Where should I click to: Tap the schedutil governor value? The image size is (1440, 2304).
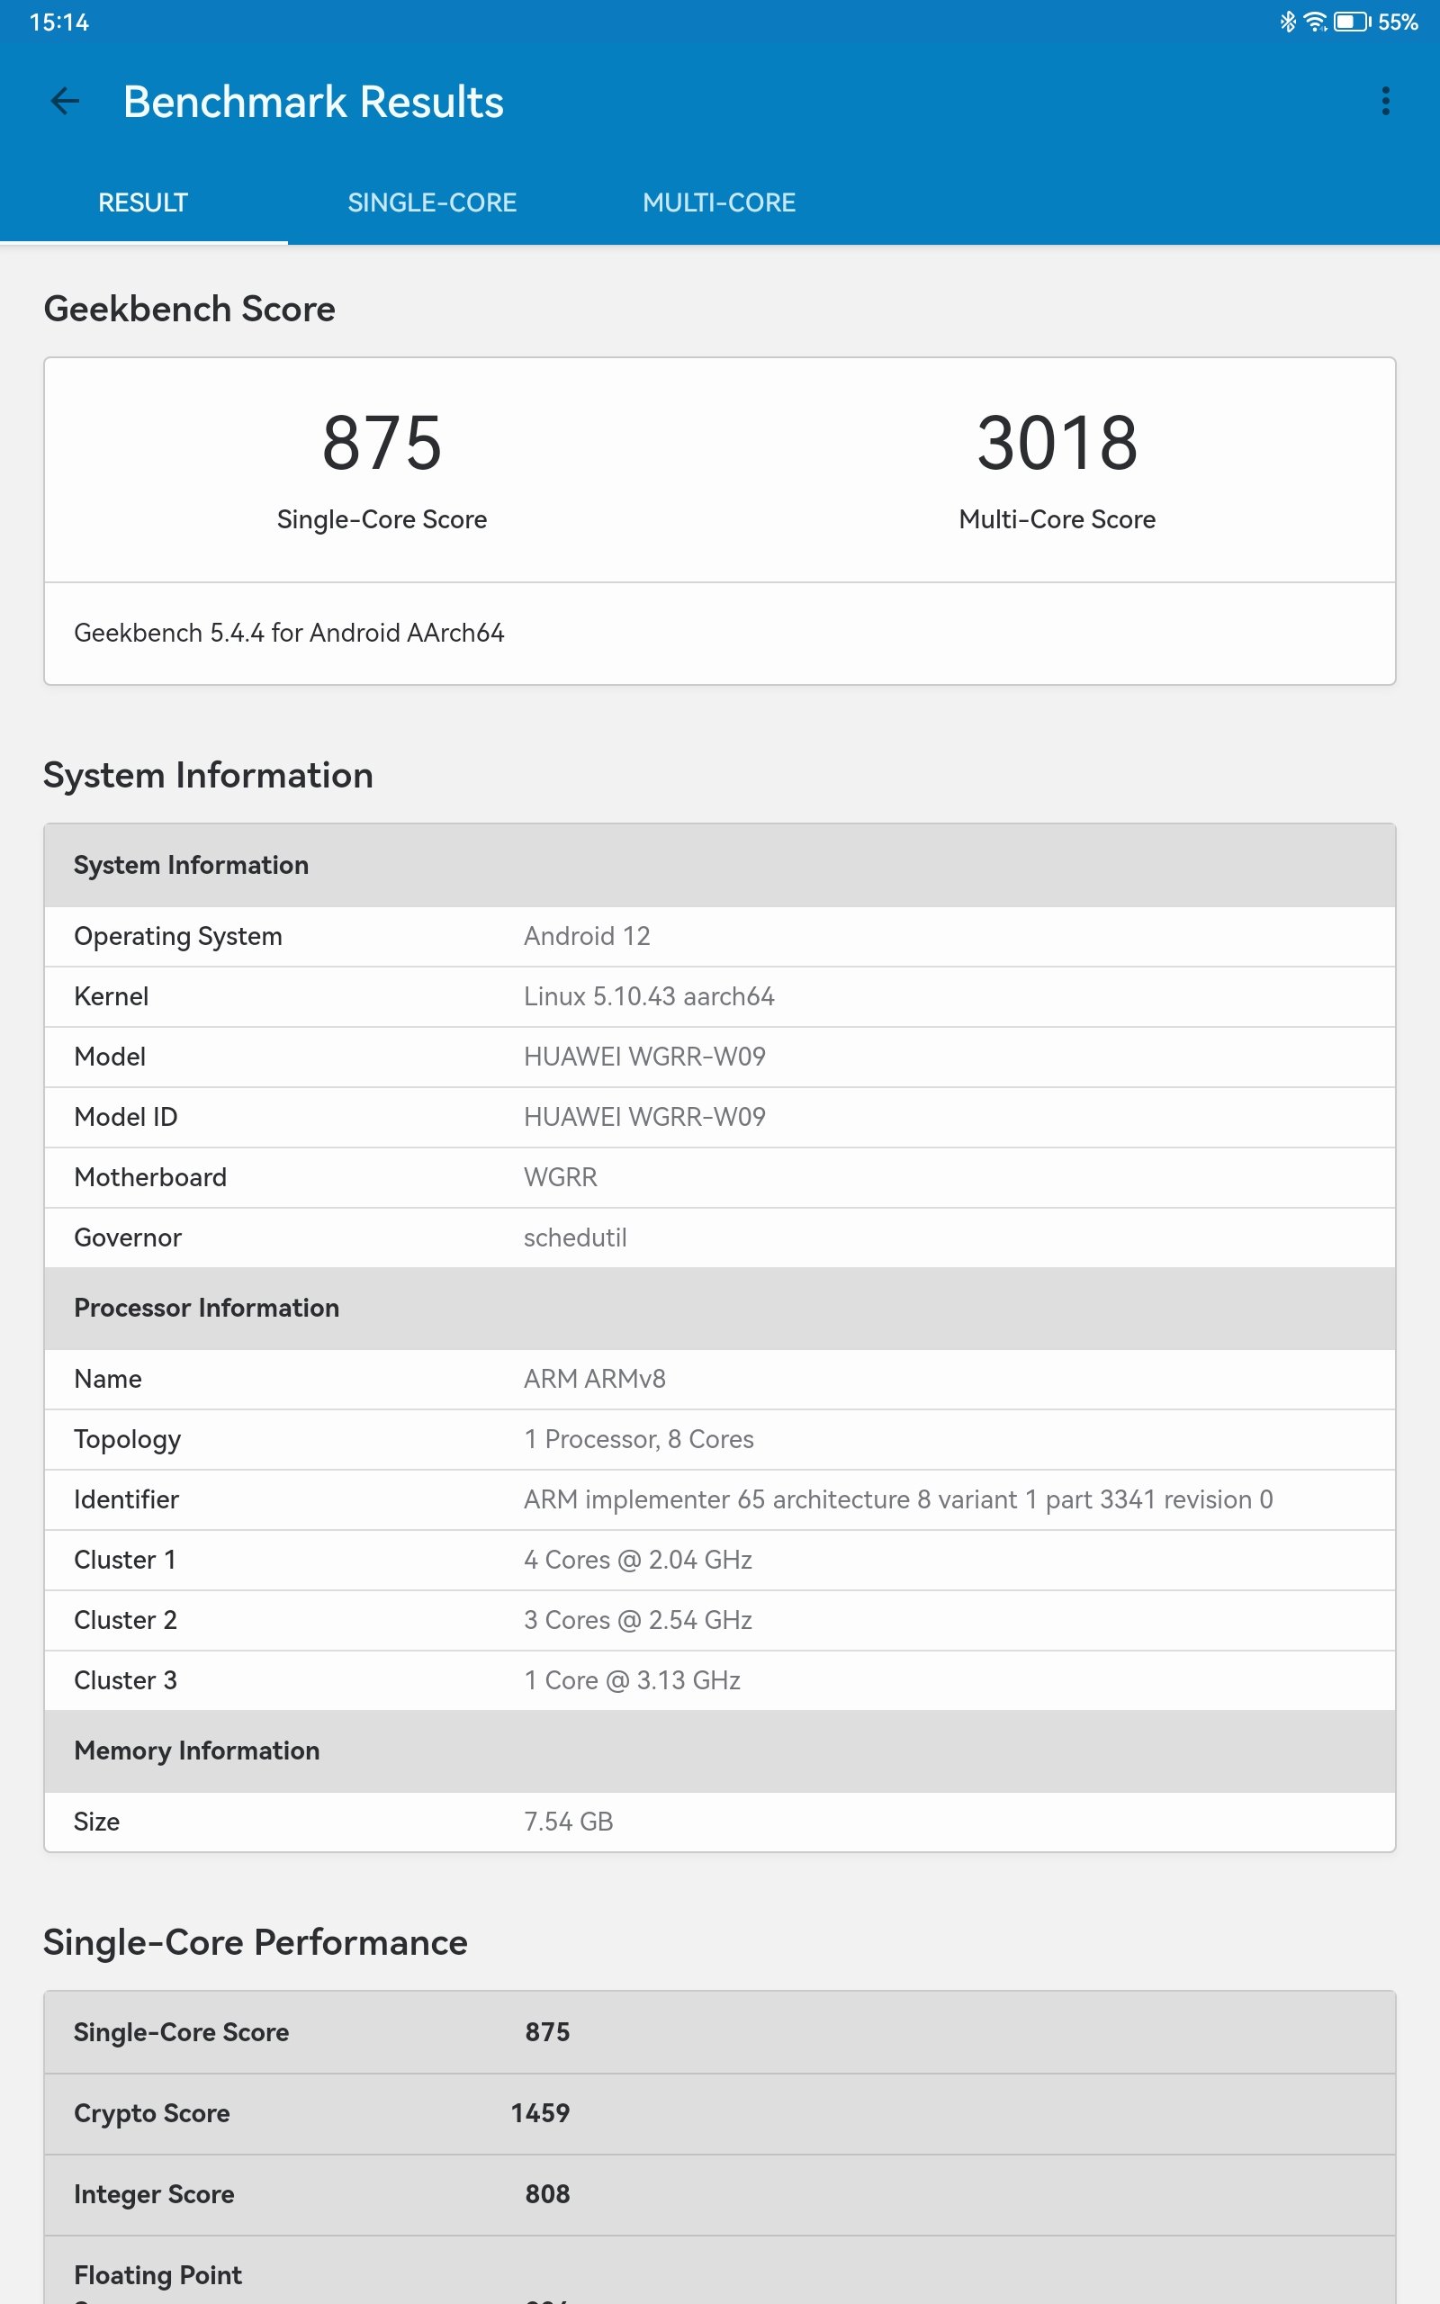click(x=575, y=1237)
